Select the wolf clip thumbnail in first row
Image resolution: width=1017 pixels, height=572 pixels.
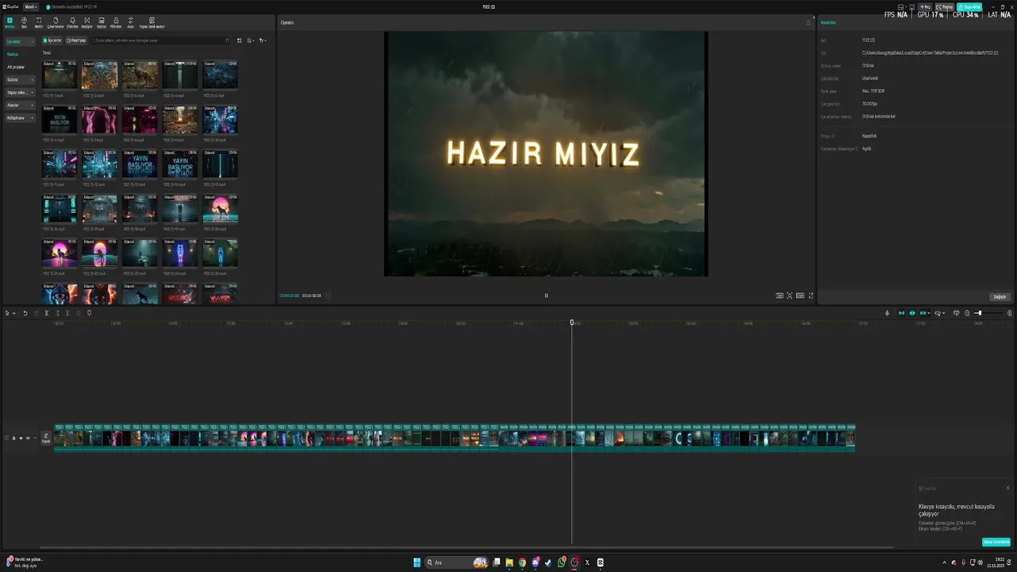pos(140,75)
